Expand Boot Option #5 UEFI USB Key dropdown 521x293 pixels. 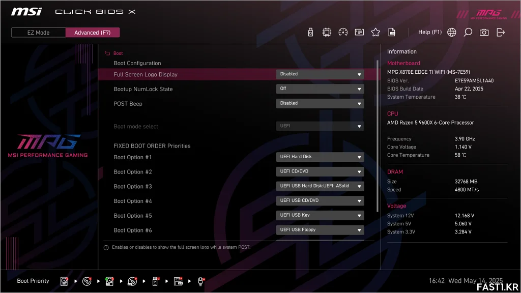[320, 215]
